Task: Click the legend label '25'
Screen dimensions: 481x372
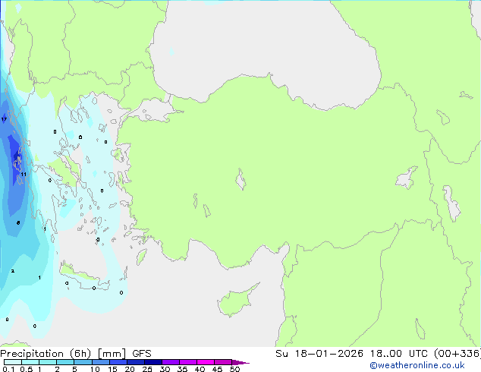Action: 147,369
